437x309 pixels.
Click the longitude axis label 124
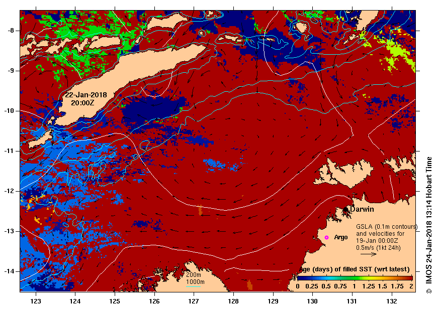point(75,301)
